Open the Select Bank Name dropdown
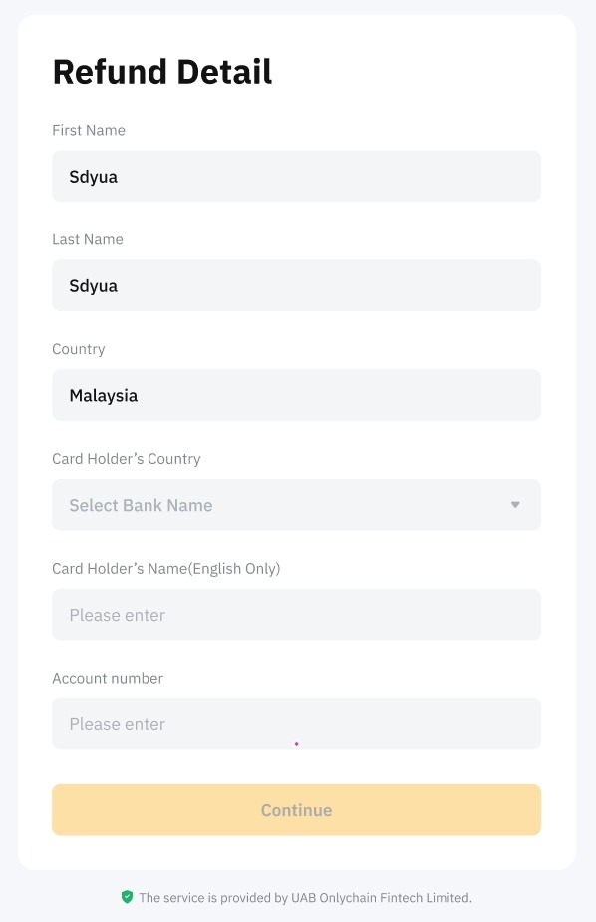596x922 pixels. (x=297, y=505)
